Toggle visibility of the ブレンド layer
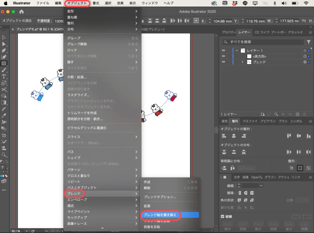The width and height of the screenshot is (314, 233). point(224,62)
